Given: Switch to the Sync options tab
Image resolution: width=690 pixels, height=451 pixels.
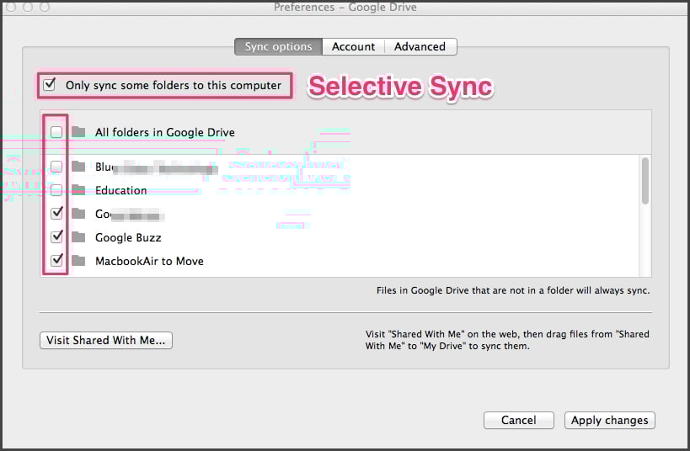Looking at the screenshot, I should pyautogui.click(x=279, y=46).
